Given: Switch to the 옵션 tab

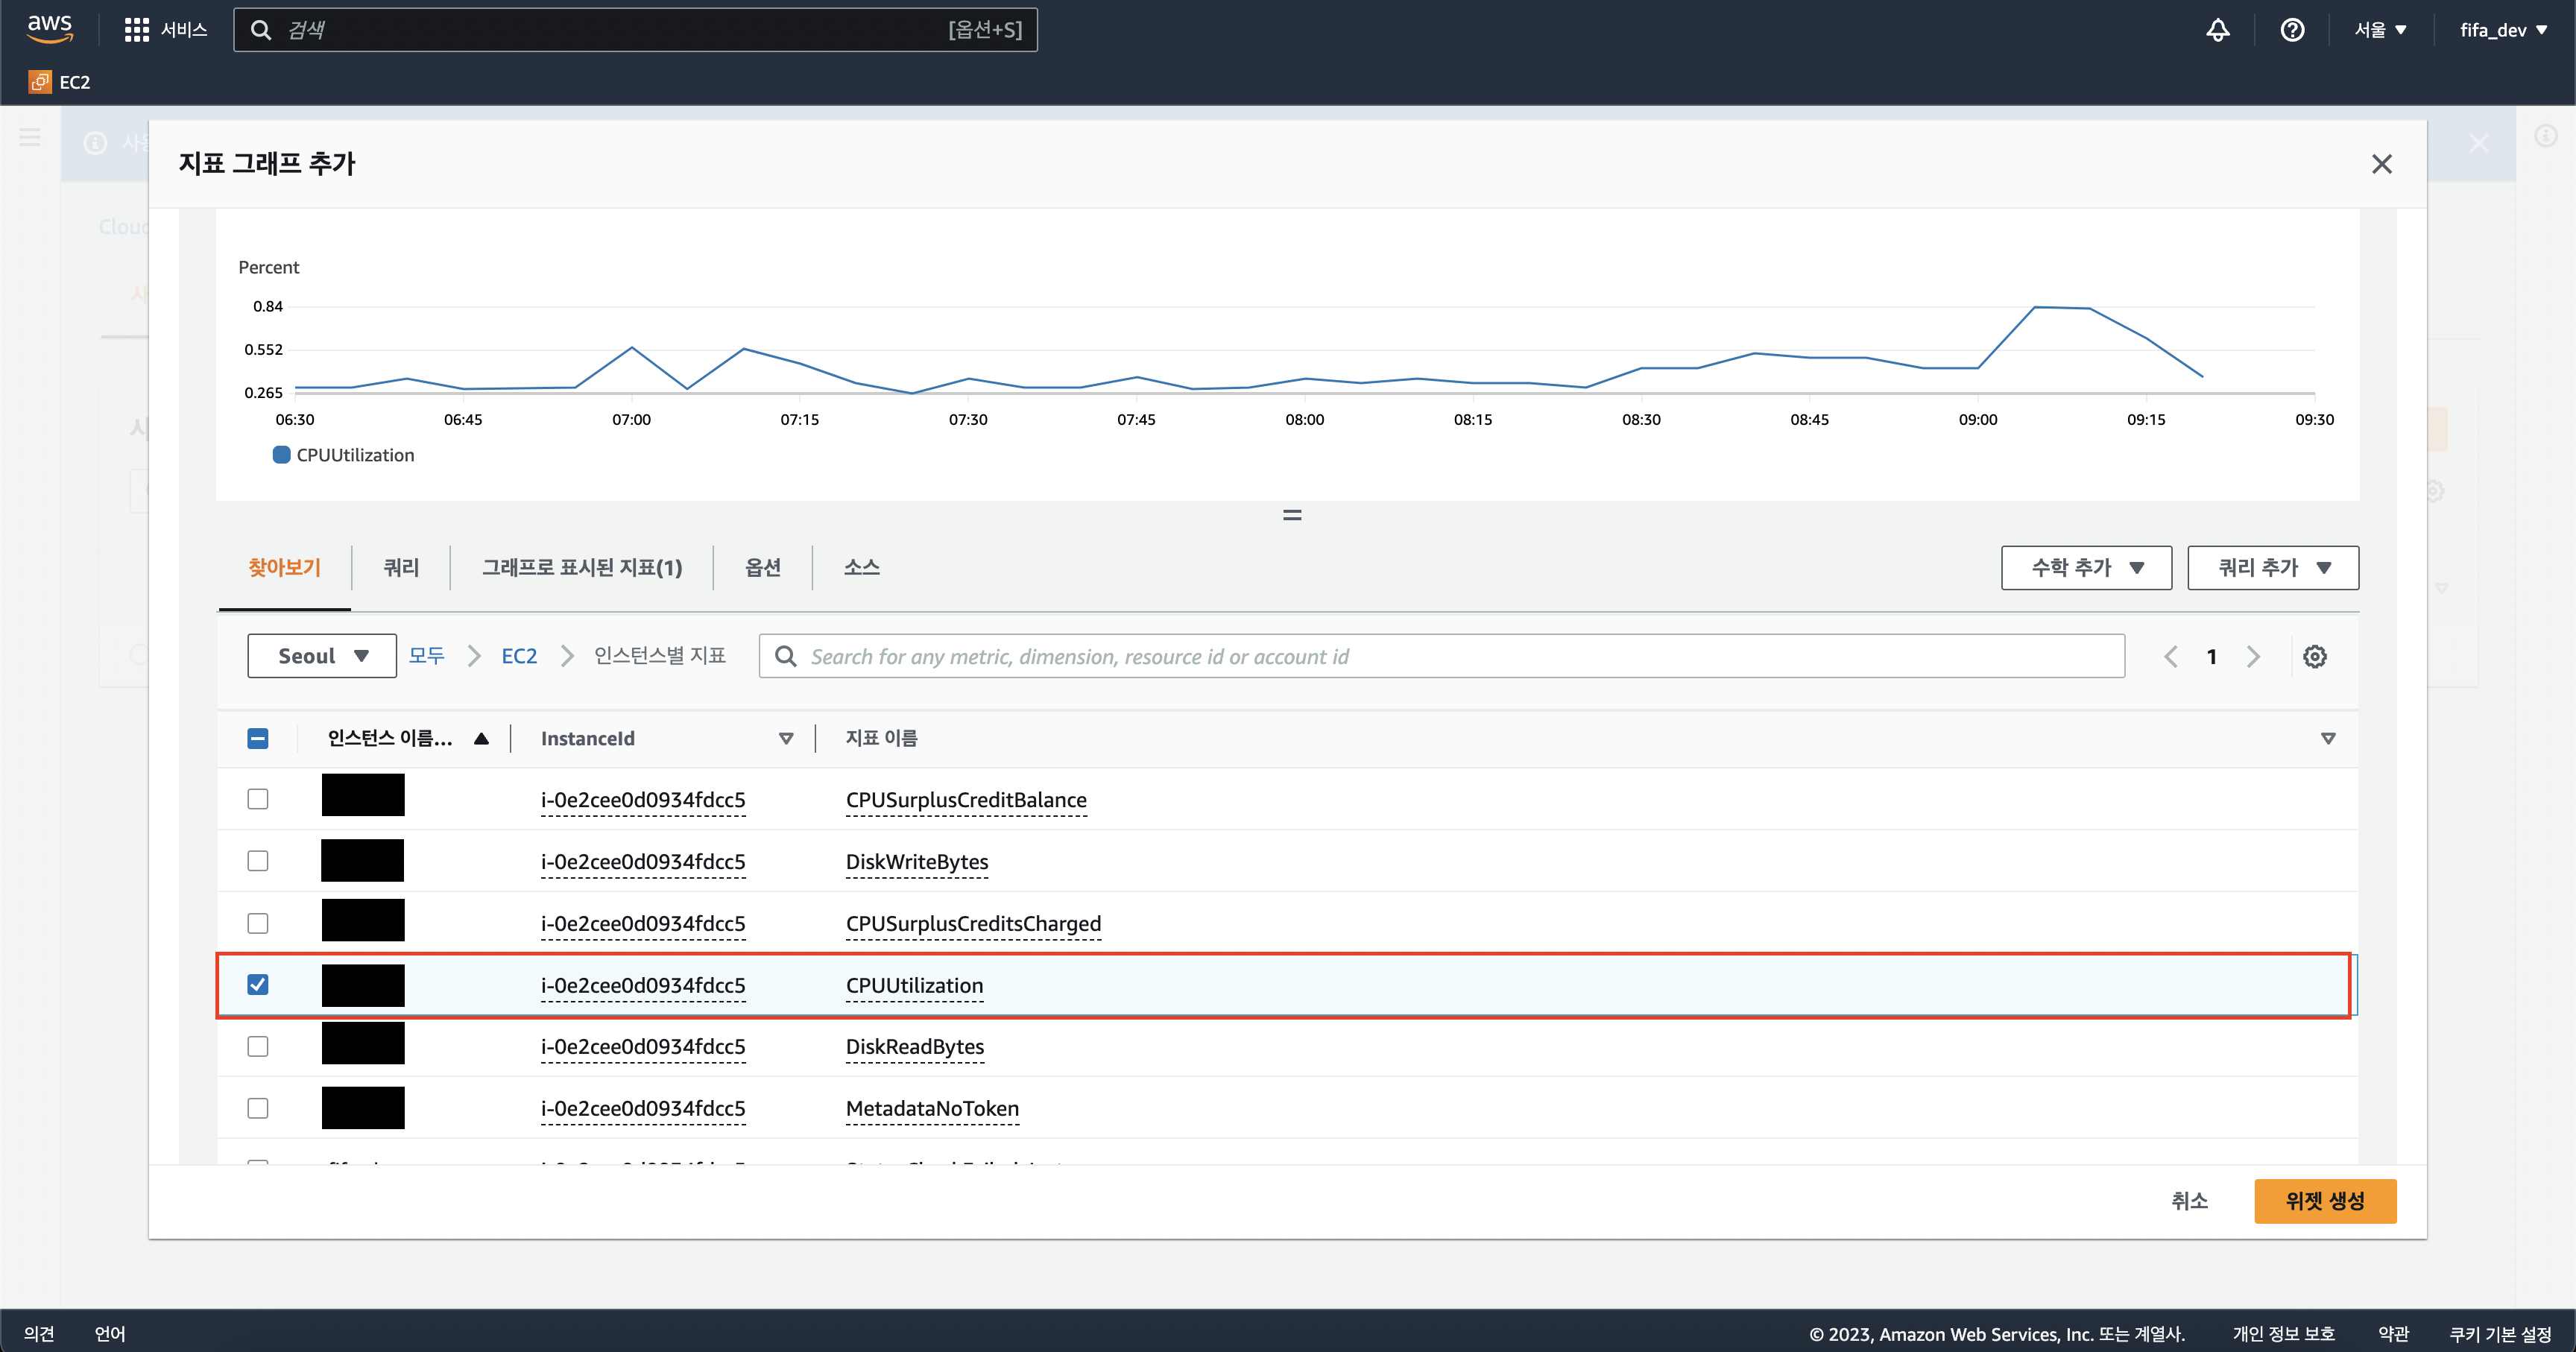Looking at the screenshot, I should coord(762,567).
